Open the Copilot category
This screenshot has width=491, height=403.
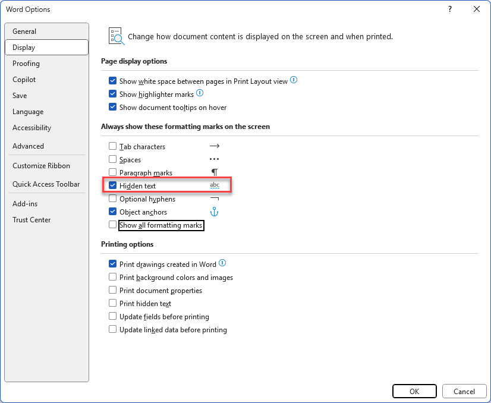coord(46,80)
